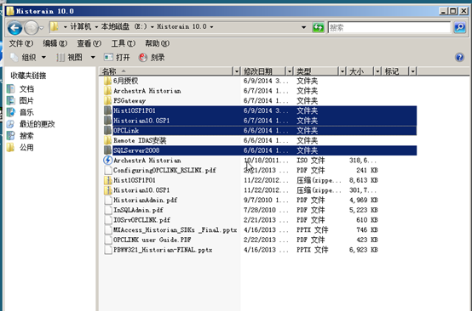This screenshot has height=311, width=472.
Task: Click the search magnifier button
Action: pyautogui.click(x=460, y=28)
